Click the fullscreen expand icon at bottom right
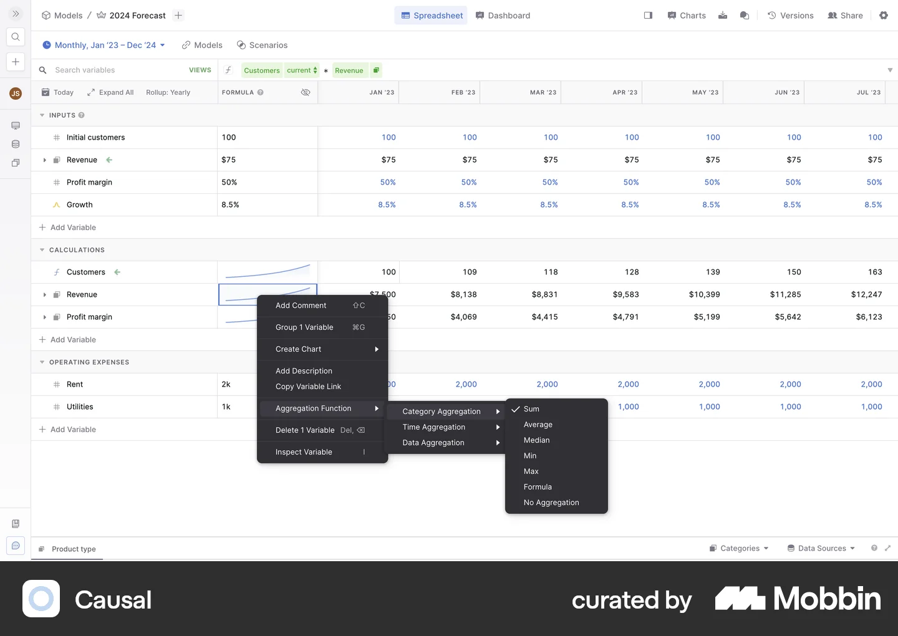898x636 pixels. (887, 548)
